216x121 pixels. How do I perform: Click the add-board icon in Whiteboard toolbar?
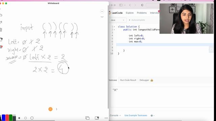[x=97, y=118]
